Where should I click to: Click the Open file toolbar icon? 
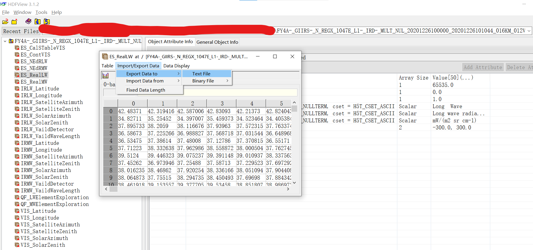click(5, 22)
